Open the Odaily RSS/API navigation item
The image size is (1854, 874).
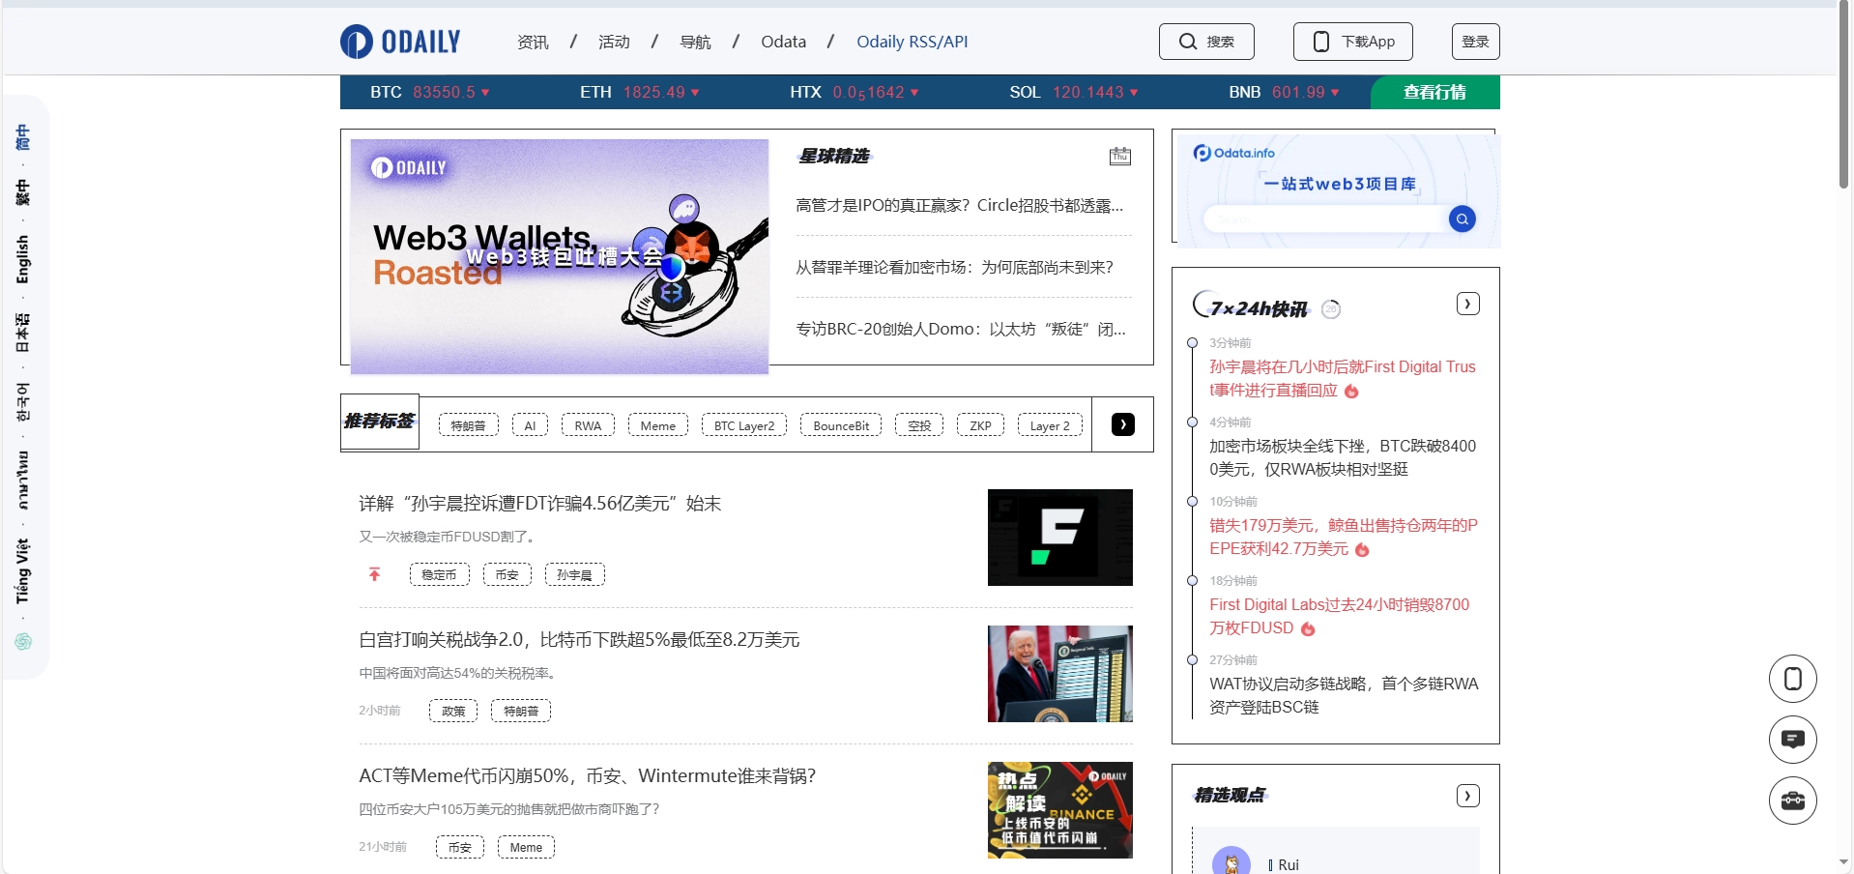[912, 42]
